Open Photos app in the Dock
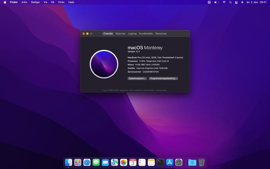Image resolution: width=270 pixels, height=169 pixels. 124,162
